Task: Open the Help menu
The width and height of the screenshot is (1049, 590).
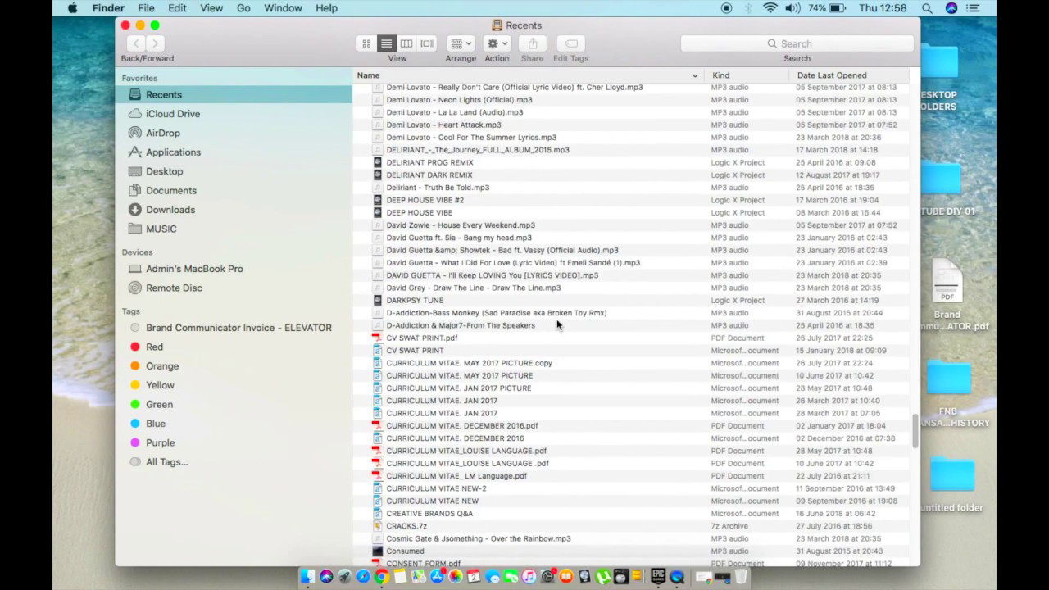Action: click(326, 8)
